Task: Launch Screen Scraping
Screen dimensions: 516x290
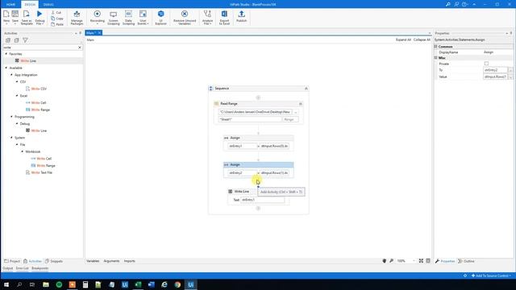Action: [x=113, y=18]
